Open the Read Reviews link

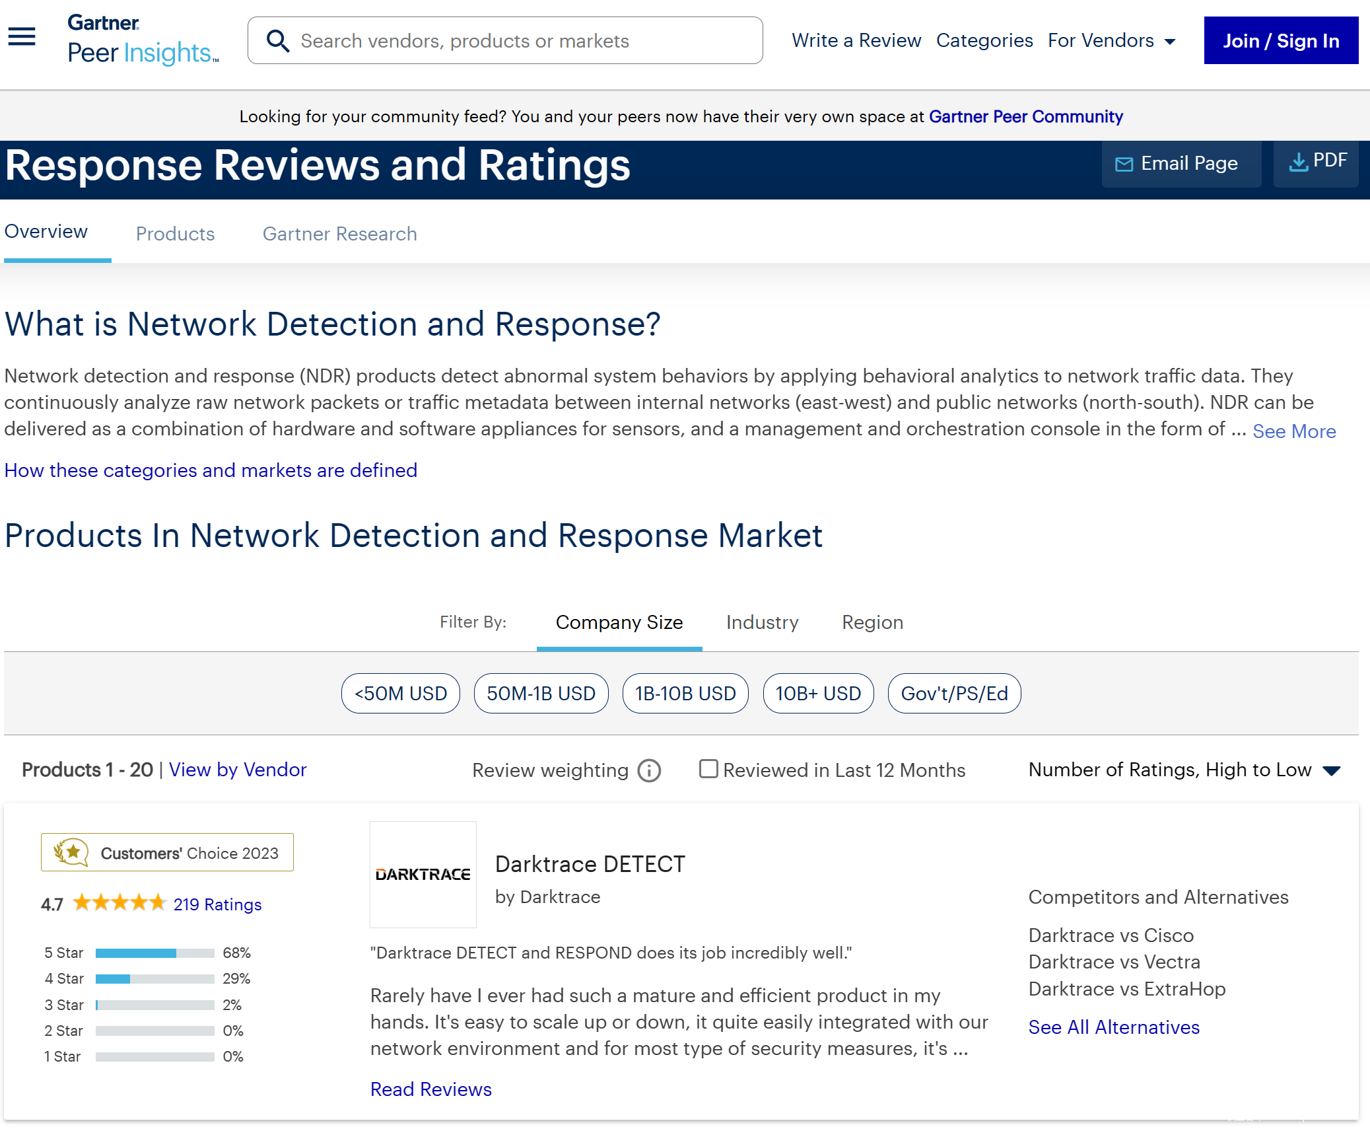click(x=430, y=1089)
